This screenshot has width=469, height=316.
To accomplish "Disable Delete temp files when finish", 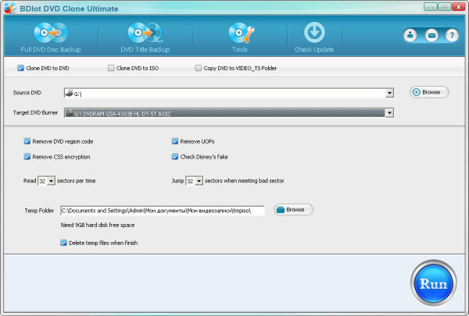I will click(x=63, y=243).
